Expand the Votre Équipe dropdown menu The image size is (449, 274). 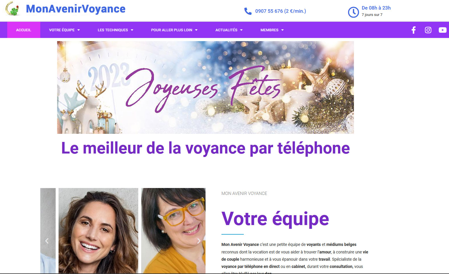(64, 30)
